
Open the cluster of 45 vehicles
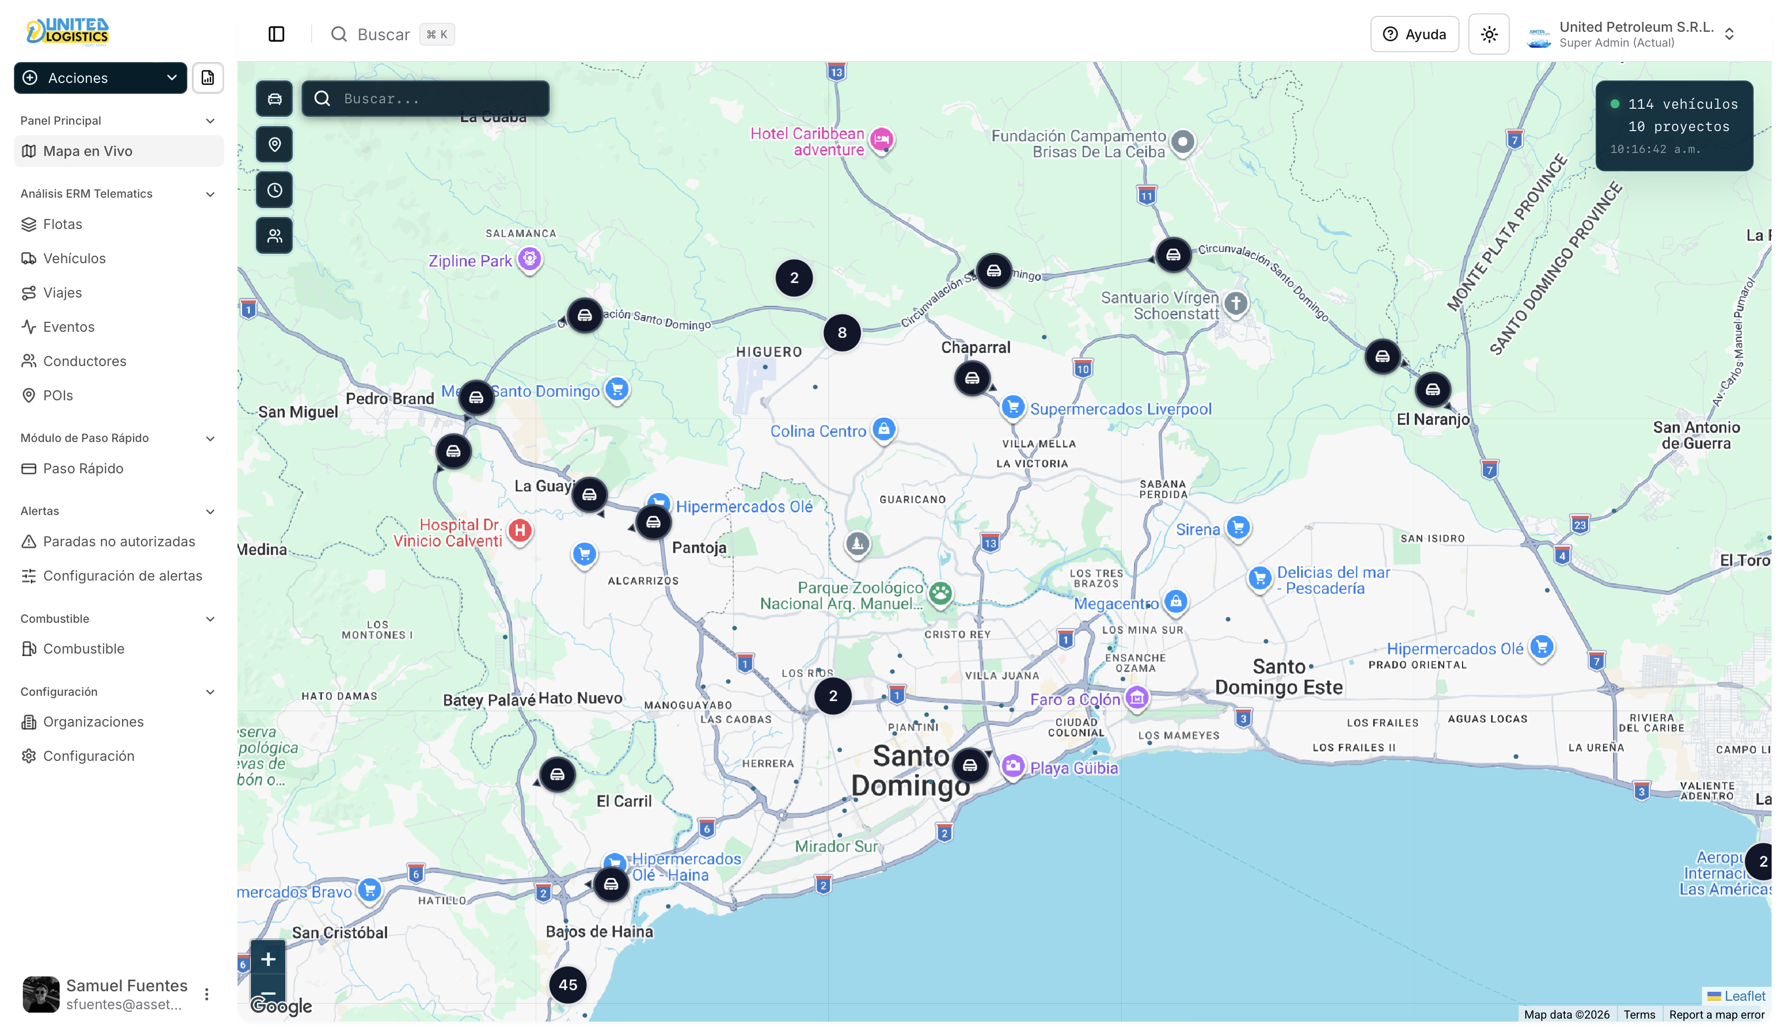point(567,985)
